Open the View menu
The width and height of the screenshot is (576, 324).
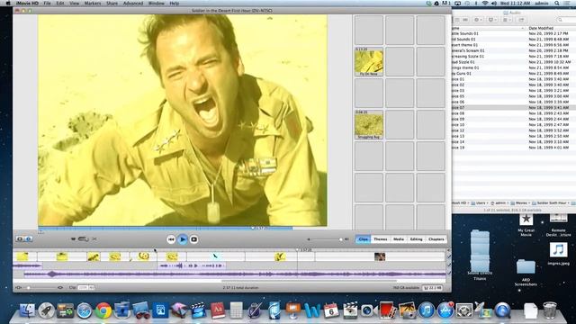point(74,4)
